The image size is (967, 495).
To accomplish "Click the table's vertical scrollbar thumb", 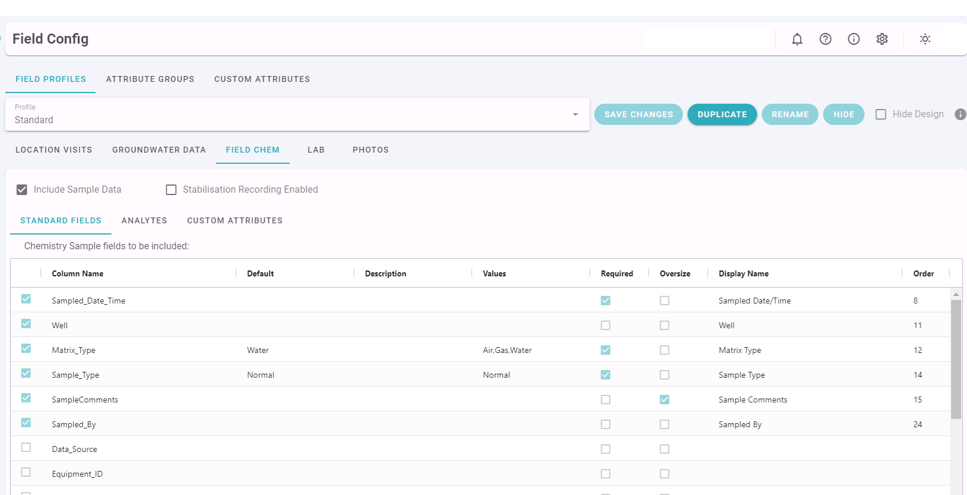I will pos(956,359).
